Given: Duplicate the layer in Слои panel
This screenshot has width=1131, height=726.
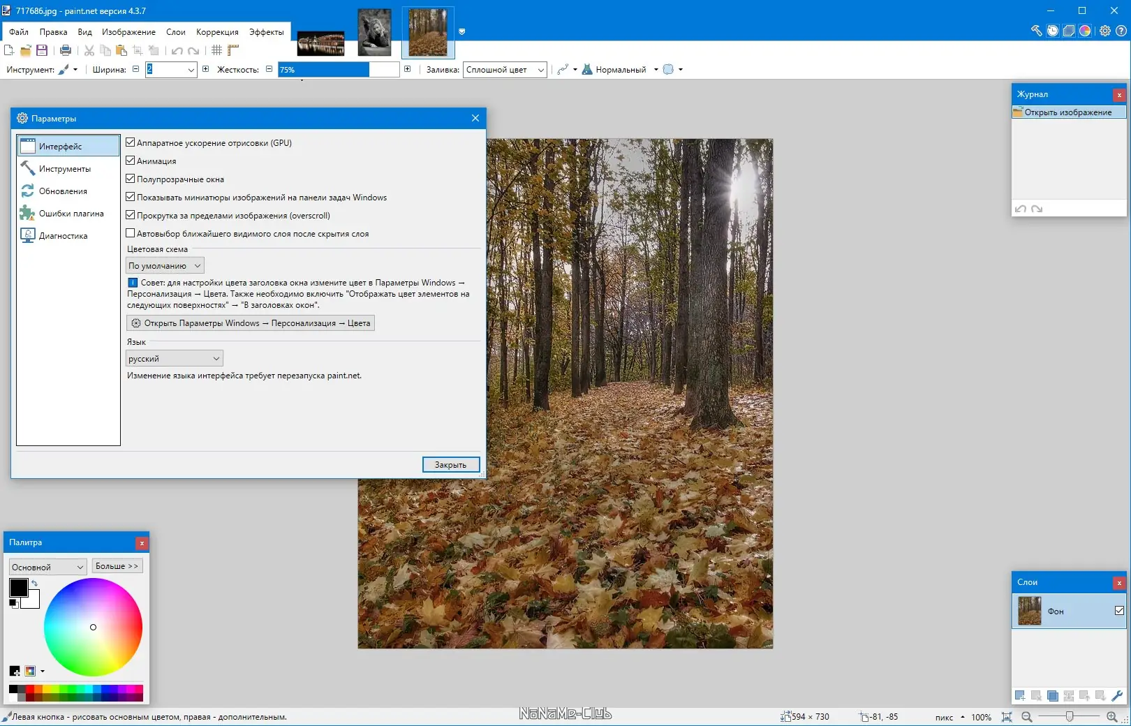Looking at the screenshot, I should [x=1053, y=696].
